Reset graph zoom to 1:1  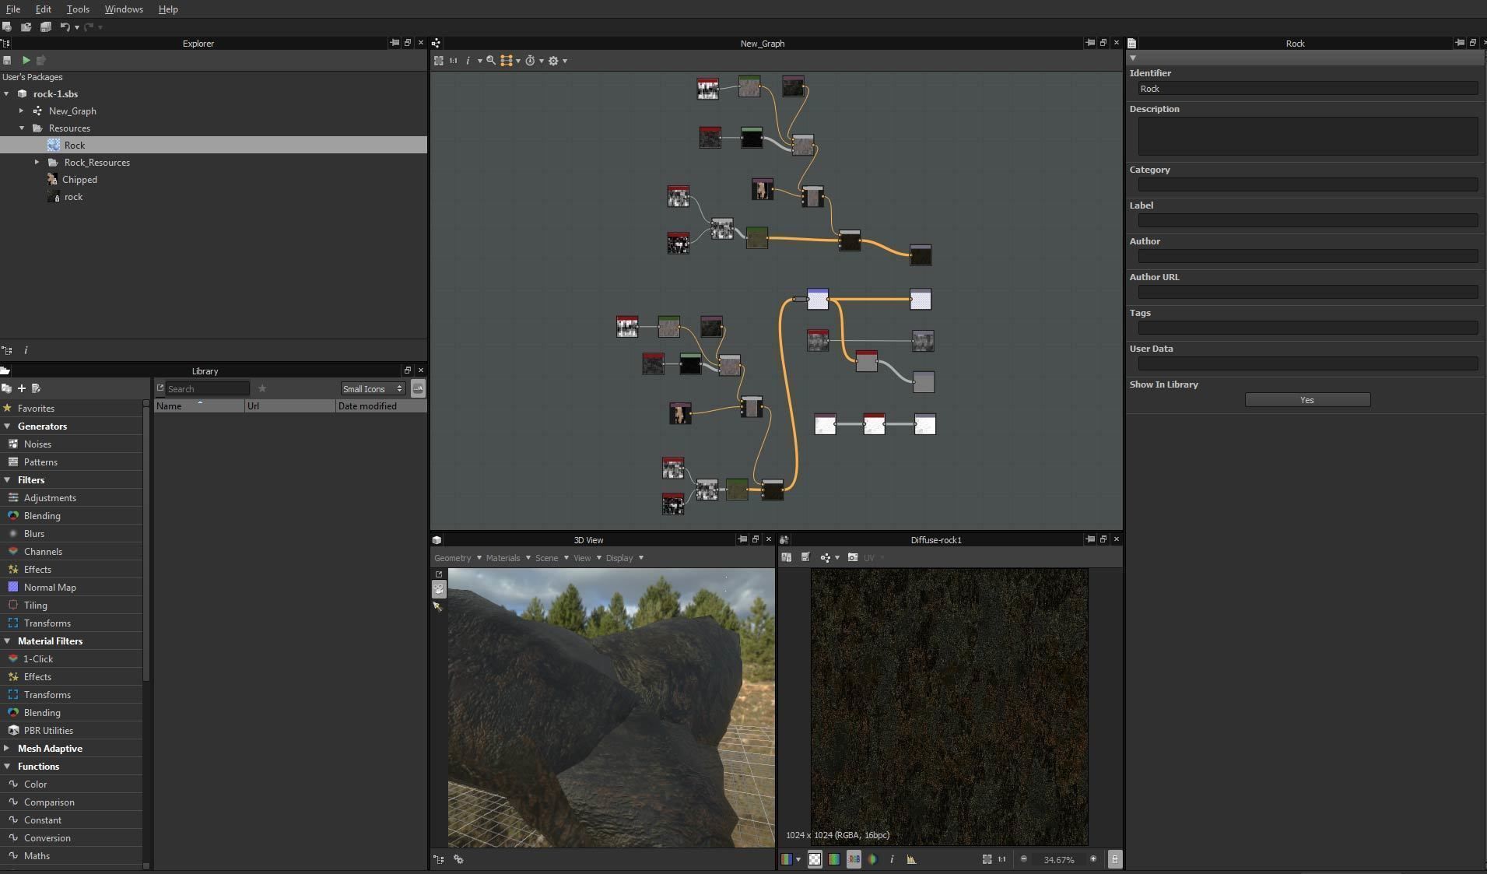(x=453, y=61)
